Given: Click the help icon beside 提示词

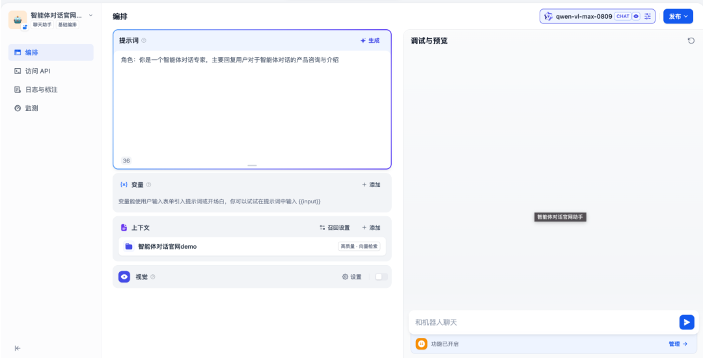Looking at the screenshot, I should [144, 41].
